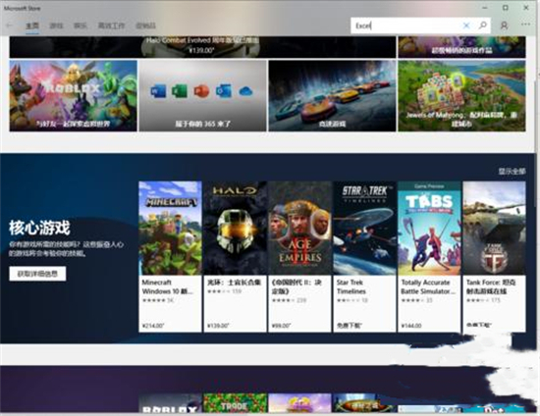The width and height of the screenshot is (540, 416).
Task: Click the back arrow in navigation bar
Action: (10, 26)
